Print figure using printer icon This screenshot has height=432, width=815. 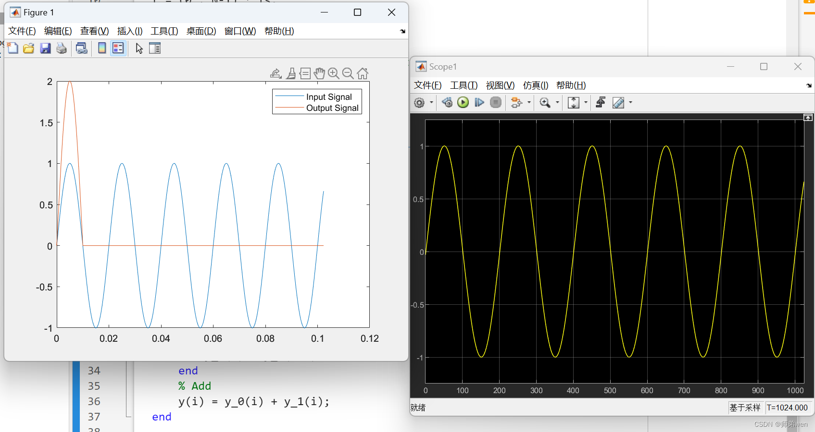pos(62,48)
